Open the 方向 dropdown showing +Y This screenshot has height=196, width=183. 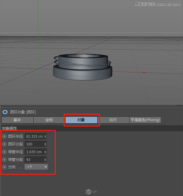coord(37,167)
